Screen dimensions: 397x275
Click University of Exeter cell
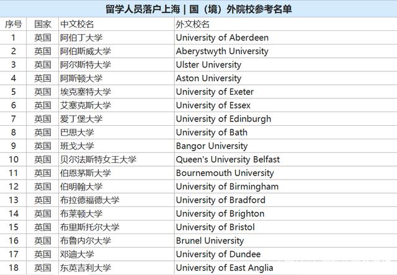click(x=285, y=92)
